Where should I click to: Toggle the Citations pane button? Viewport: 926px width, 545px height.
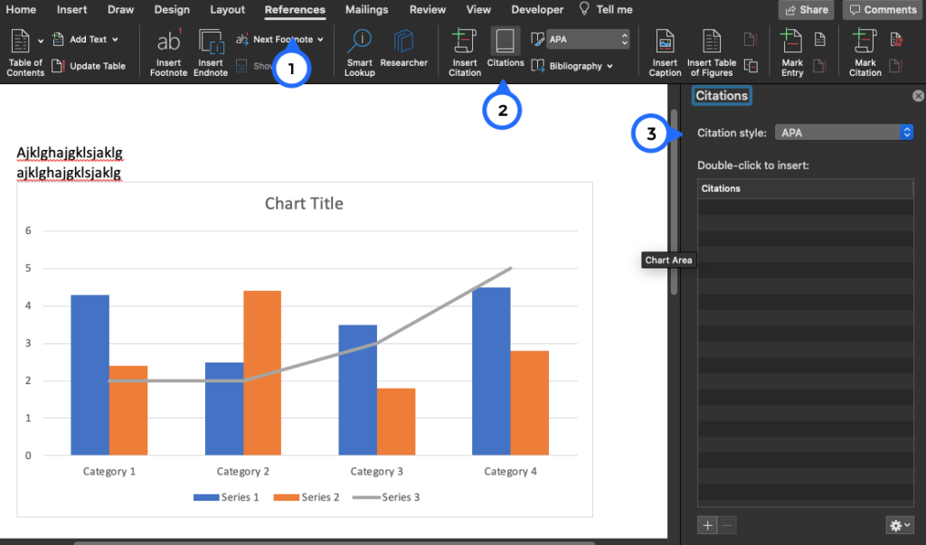click(505, 47)
